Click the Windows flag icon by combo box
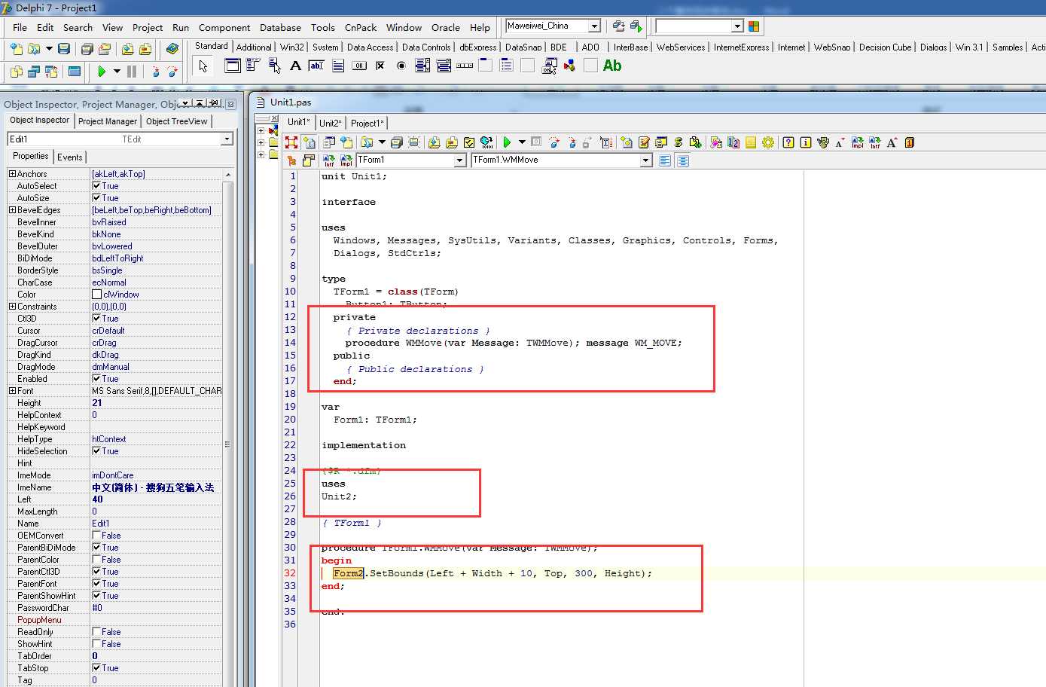 click(754, 26)
